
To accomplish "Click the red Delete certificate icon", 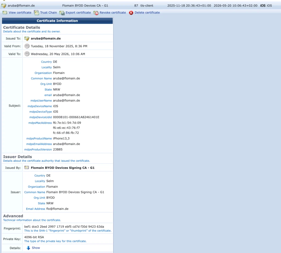I will 131,13.
